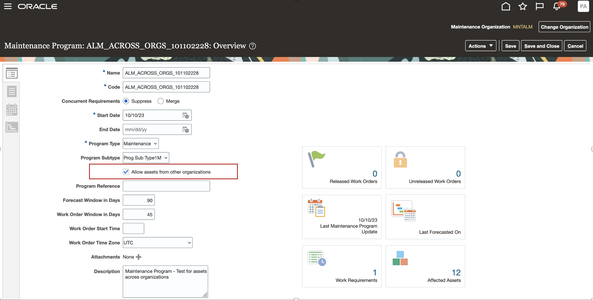This screenshot has width=593, height=300.
Task: Open Work Requirements count 1
Action: click(375, 273)
